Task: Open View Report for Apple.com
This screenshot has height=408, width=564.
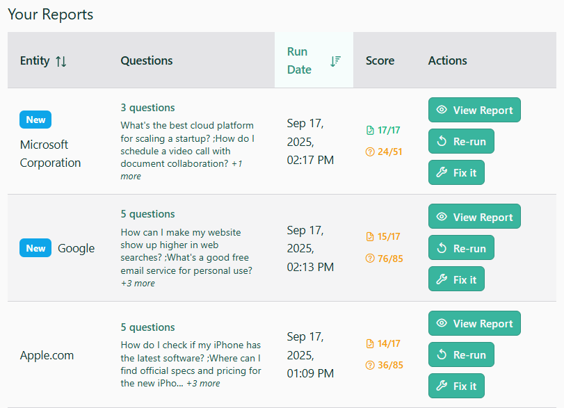Action: [x=474, y=323]
